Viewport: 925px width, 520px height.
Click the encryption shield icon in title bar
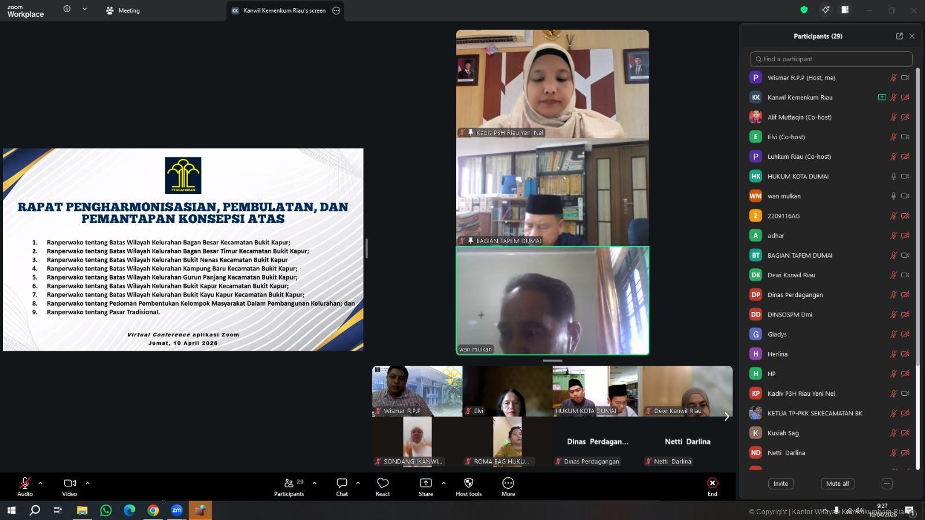(804, 10)
